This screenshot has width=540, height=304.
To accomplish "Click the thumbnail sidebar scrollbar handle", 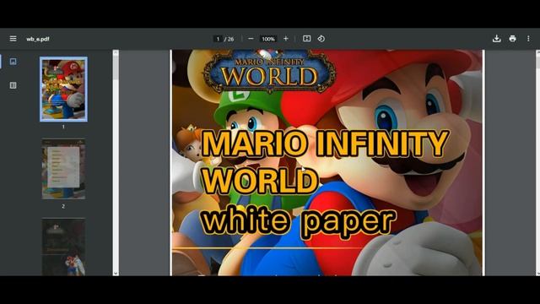I will 116,68.
